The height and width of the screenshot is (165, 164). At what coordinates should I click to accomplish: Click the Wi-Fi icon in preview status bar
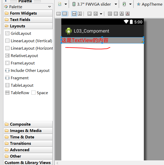click(126, 22)
